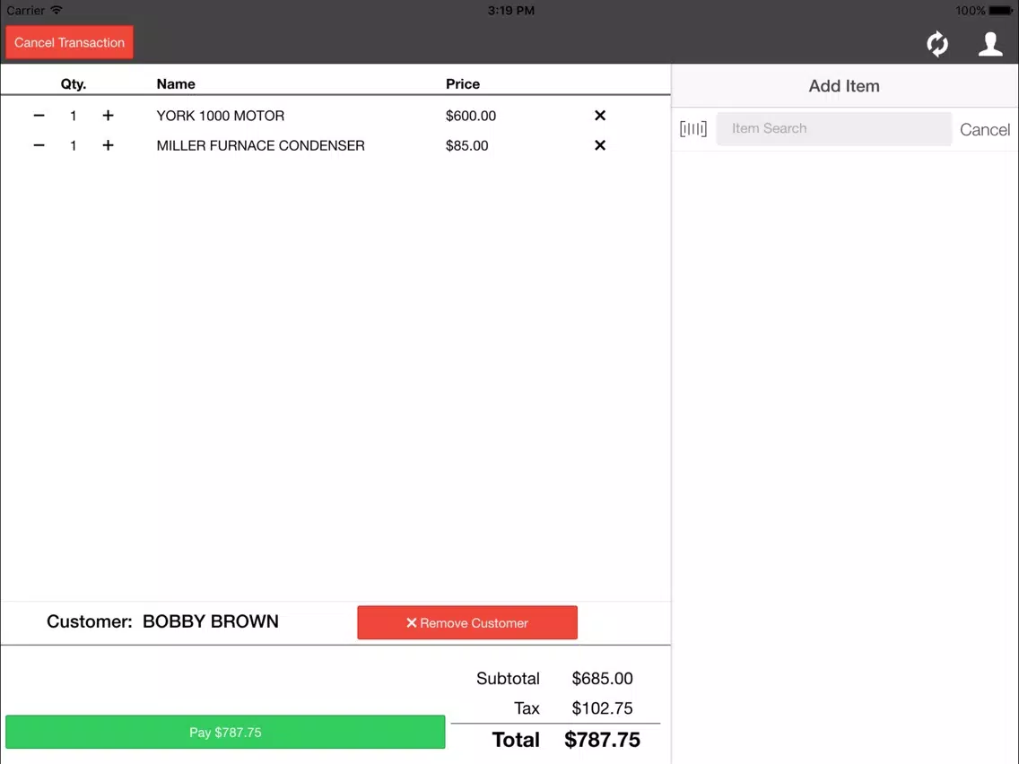Select the YORK 1000 MOTOR item name
This screenshot has height=764, width=1019.
[x=221, y=116]
